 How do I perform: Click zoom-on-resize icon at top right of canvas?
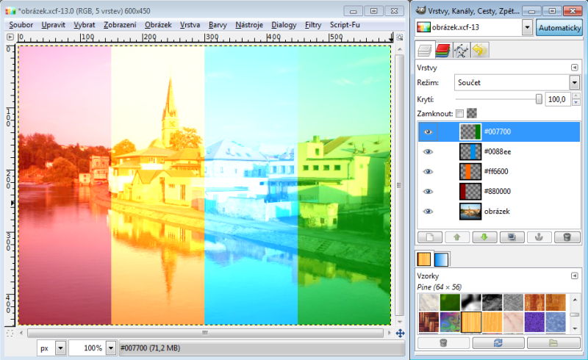[400, 37]
